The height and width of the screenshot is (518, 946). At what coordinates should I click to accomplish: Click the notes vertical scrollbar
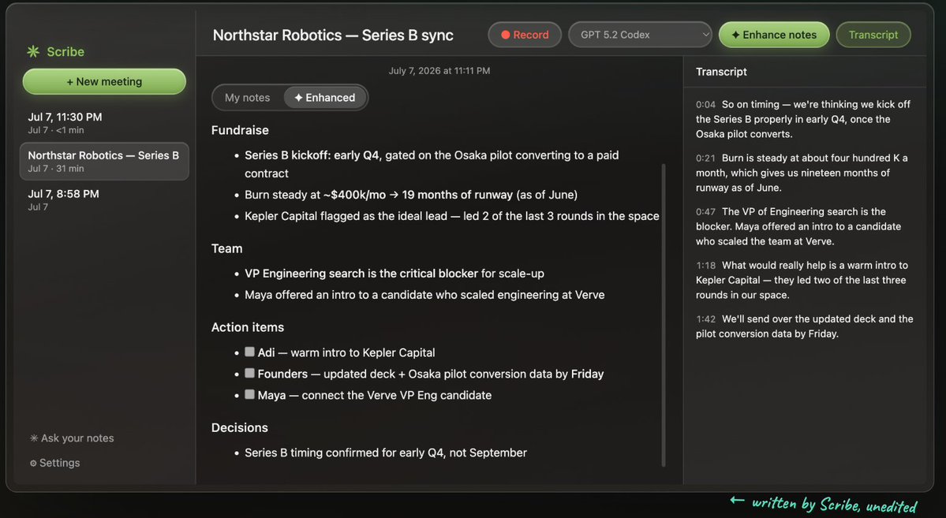664,314
